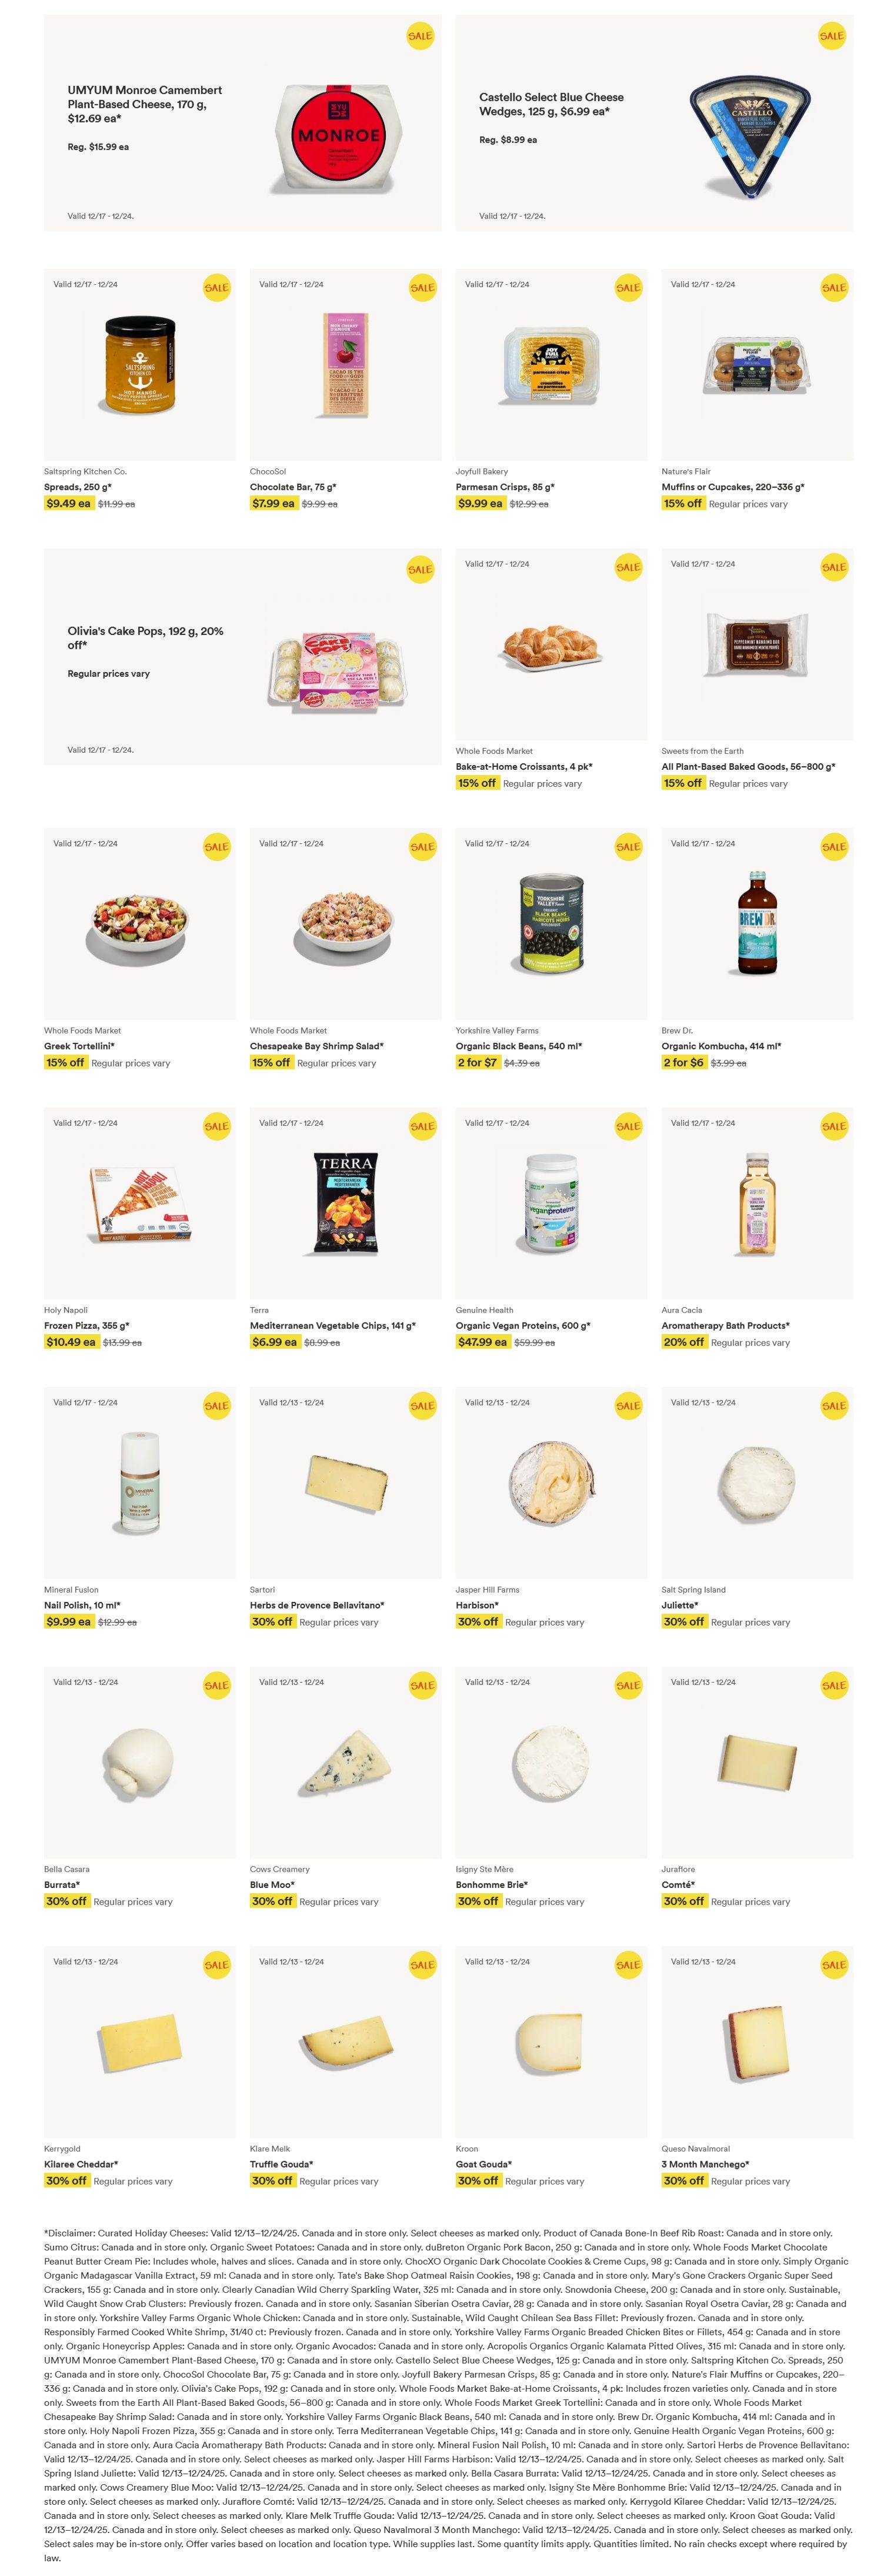
Task: Click SALE badge on Saltspring Kitchen Spreads tile
Action: 217,288
